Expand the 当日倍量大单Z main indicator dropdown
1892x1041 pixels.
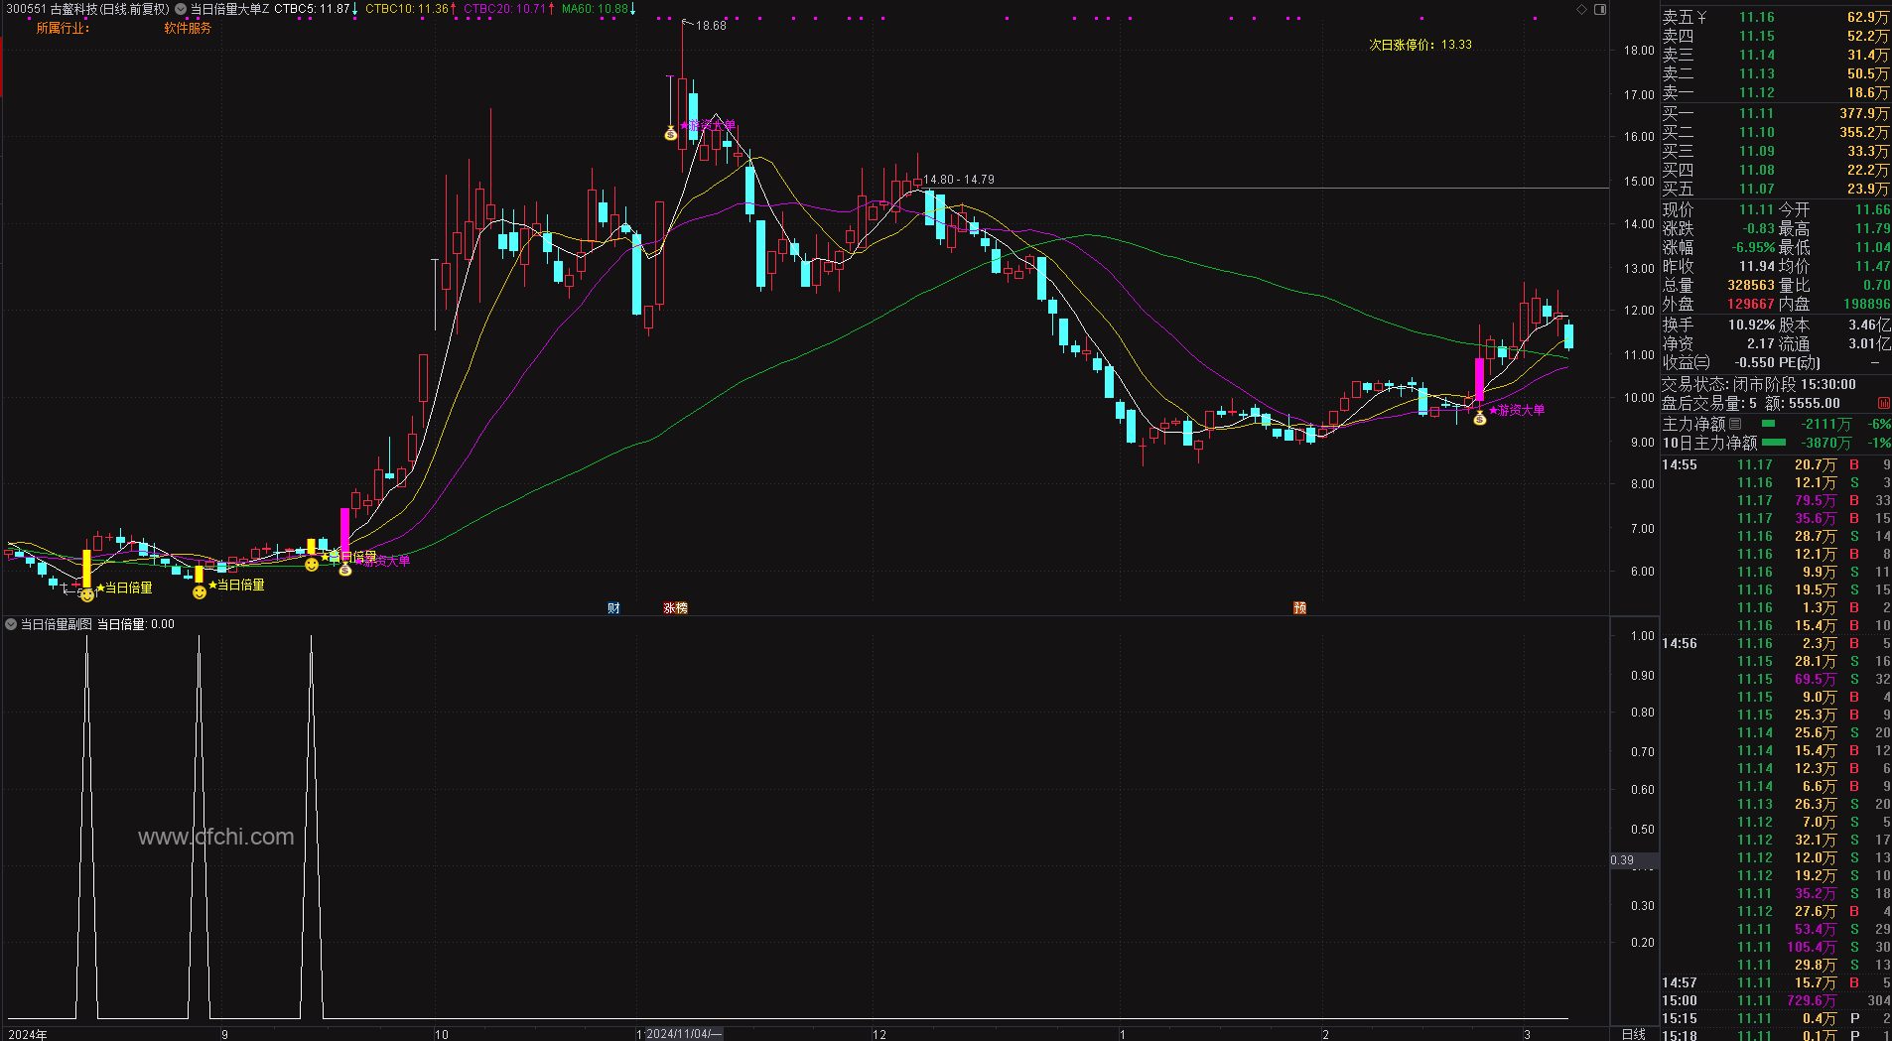coord(181,9)
